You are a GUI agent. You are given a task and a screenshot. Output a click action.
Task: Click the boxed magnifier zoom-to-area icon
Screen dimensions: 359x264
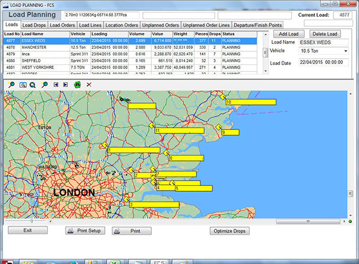click(23, 85)
